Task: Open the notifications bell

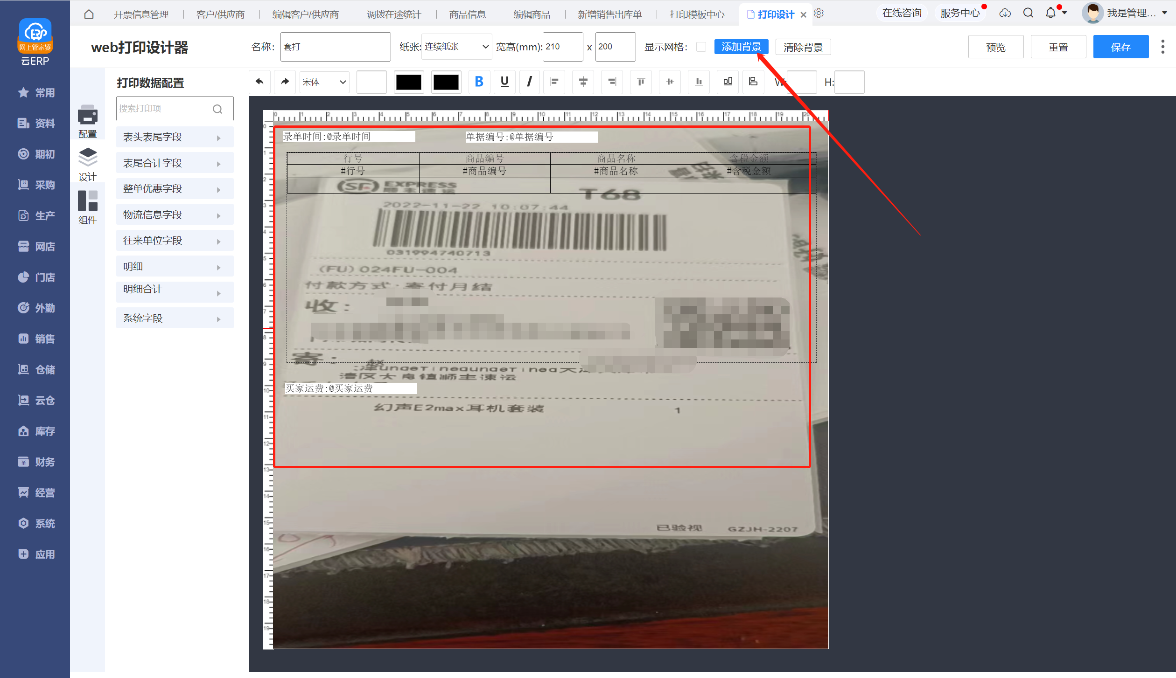Action: click(1050, 13)
